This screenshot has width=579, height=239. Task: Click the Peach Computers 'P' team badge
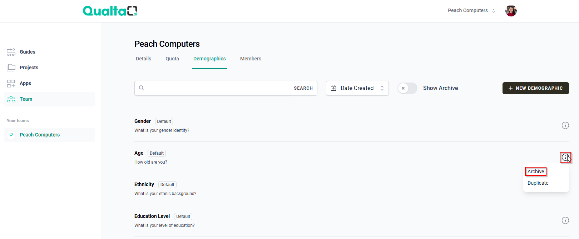pos(11,135)
